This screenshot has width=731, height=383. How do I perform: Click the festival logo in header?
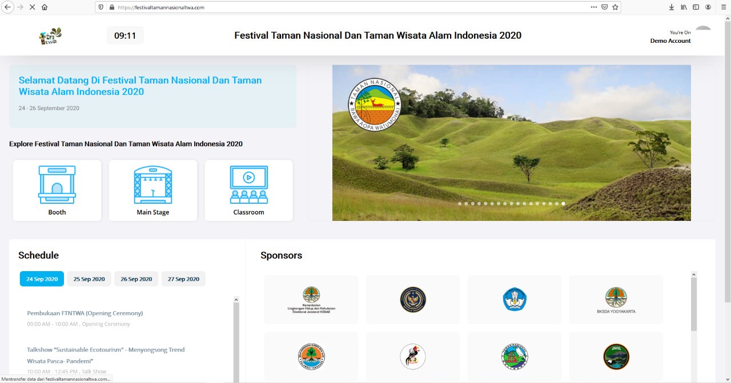click(x=51, y=36)
